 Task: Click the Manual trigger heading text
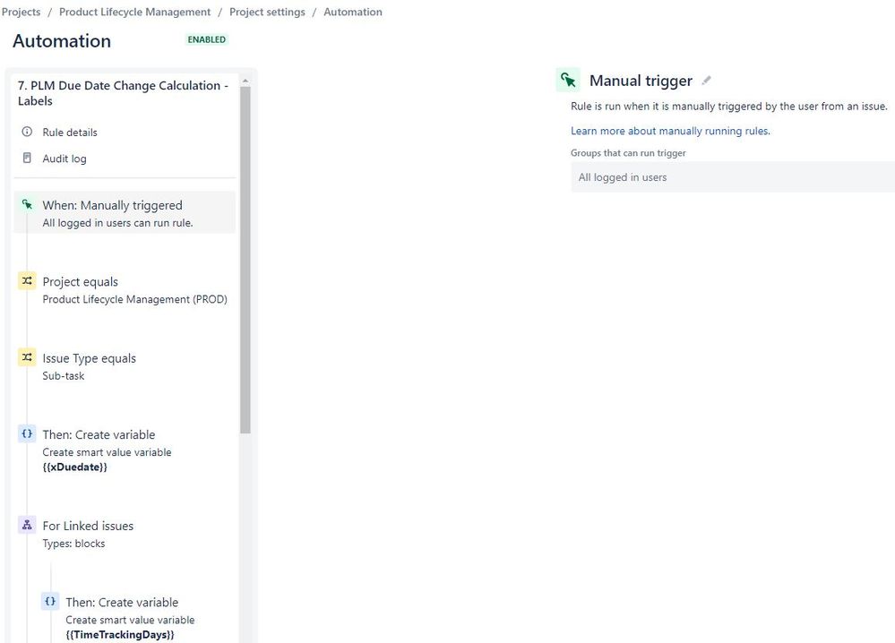tap(641, 81)
